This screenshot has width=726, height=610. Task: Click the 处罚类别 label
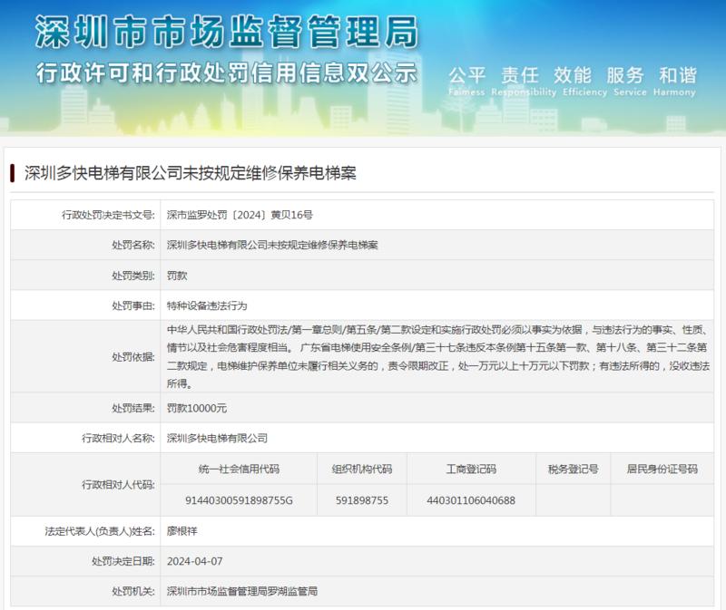pos(133,276)
